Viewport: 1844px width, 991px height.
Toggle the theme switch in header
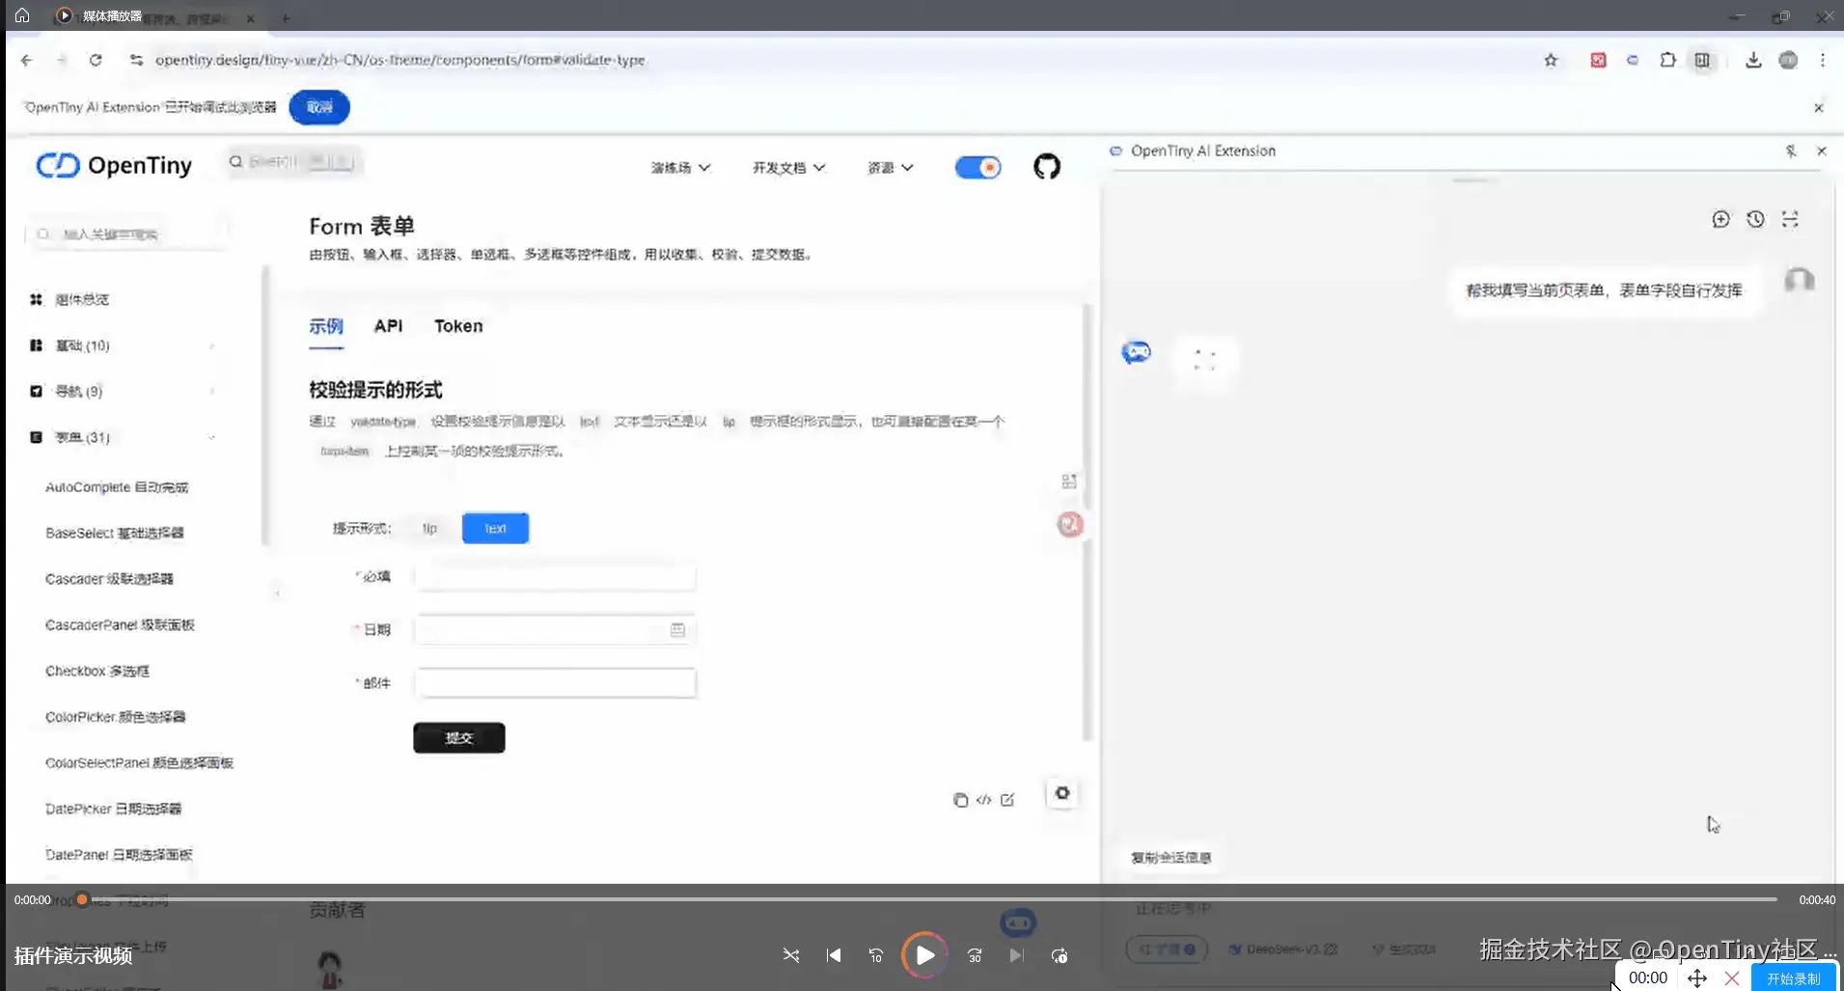coord(977,167)
